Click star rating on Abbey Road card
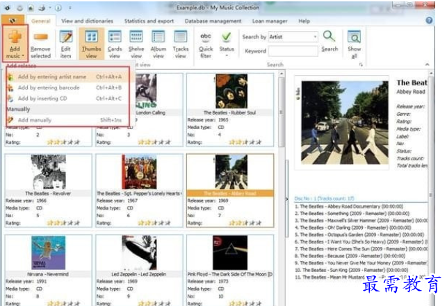The width and height of the screenshot is (447, 306). click(x=245, y=223)
